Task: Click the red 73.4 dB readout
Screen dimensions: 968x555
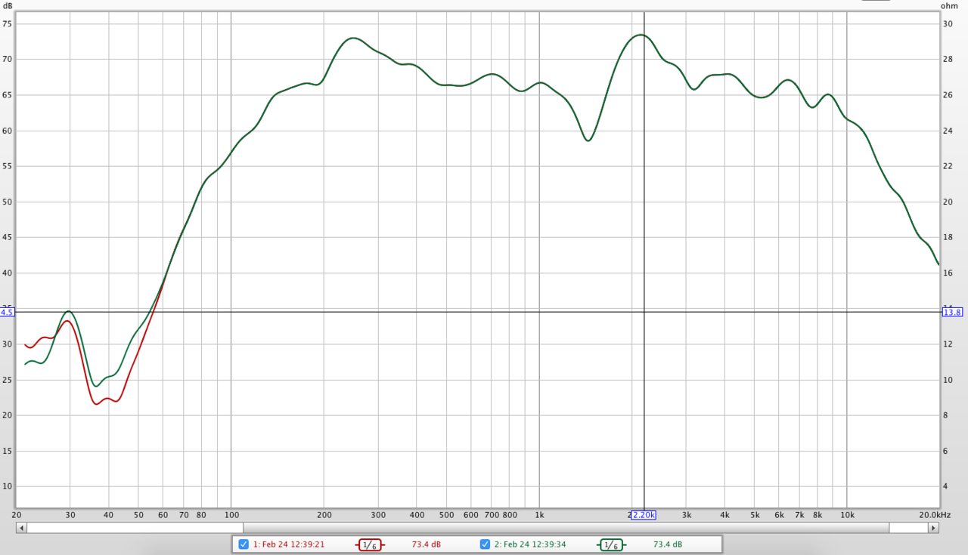Action: pyautogui.click(x=427, y=544)
